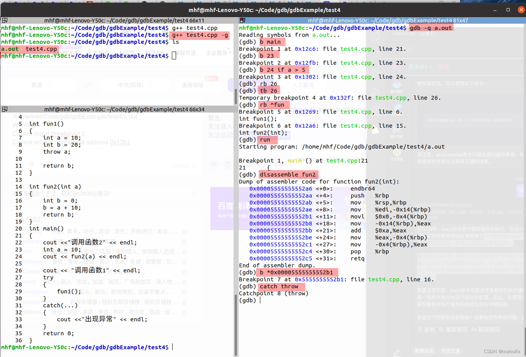Select the 81x47 pane title bar text
526x357 pixels.
coord(388,21)
